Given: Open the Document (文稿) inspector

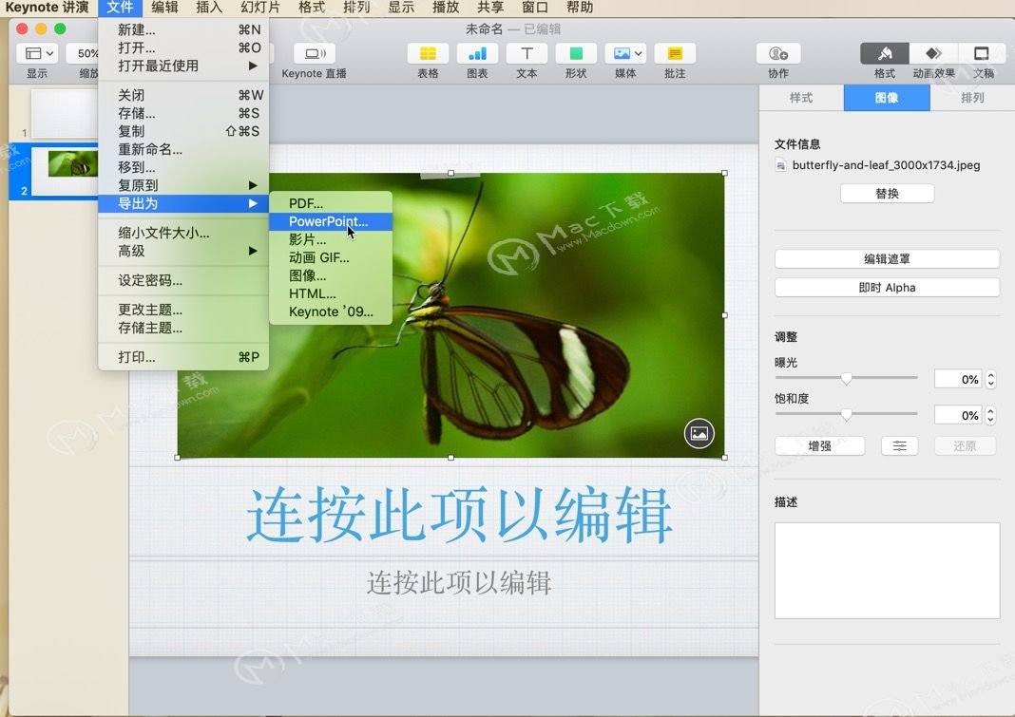Looking at the screenshot, I should (x=982, y=54).
